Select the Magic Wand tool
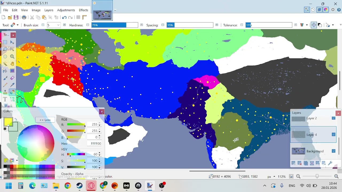The width and height of the screenshot is (342, 192). [x=5, y=64]
